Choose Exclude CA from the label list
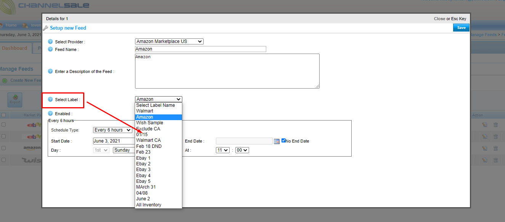 tap(159, 129)
